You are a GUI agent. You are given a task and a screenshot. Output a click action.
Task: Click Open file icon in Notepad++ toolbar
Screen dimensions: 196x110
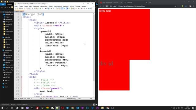click(17, 9)
